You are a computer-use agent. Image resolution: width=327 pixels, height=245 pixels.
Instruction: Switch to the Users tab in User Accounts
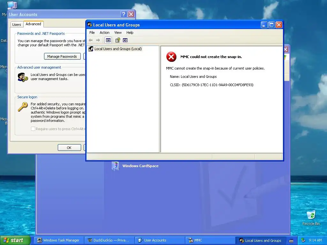(17, 25)
